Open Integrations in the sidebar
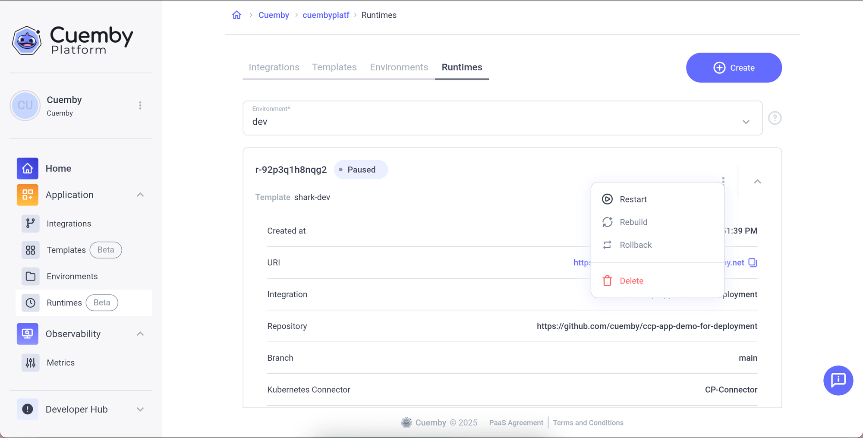 click(x=69, y=224)
